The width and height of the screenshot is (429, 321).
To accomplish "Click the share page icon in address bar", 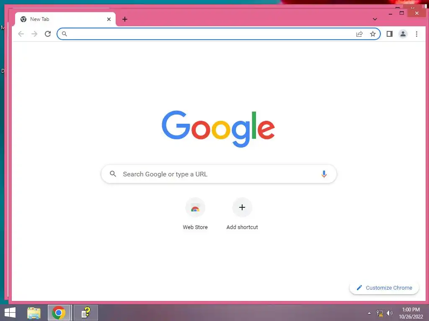I will pyautogui.click(x=359, y=34).
